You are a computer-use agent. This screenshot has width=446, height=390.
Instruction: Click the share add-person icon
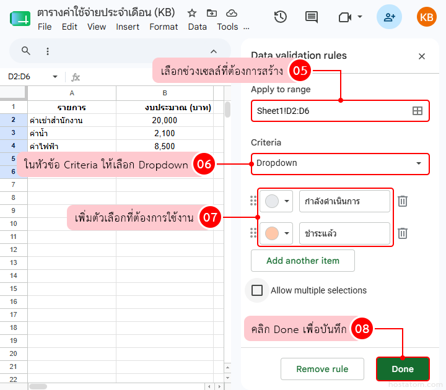389,17
